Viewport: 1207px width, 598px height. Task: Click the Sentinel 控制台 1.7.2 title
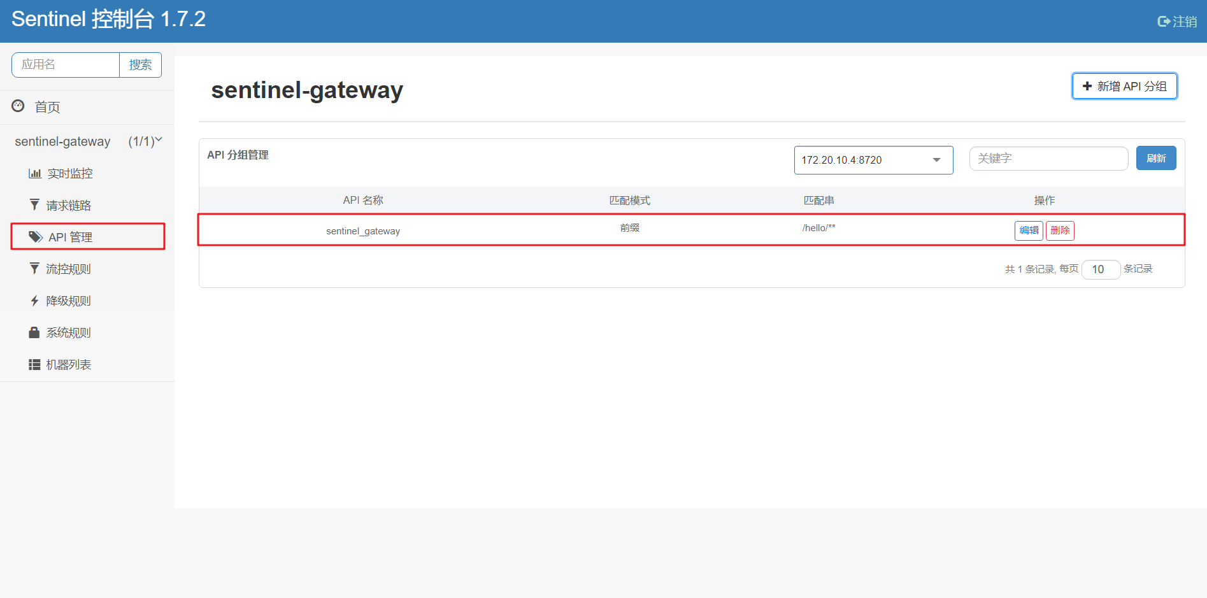pos(108,19)
